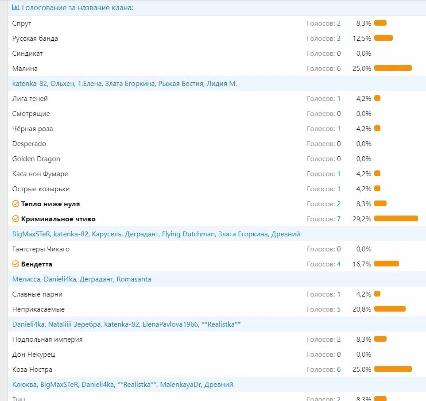This screenshot has width=426, height=401.
Task: Click the orange result bar for Коза Ностра
Action: (x=393, y=369)
